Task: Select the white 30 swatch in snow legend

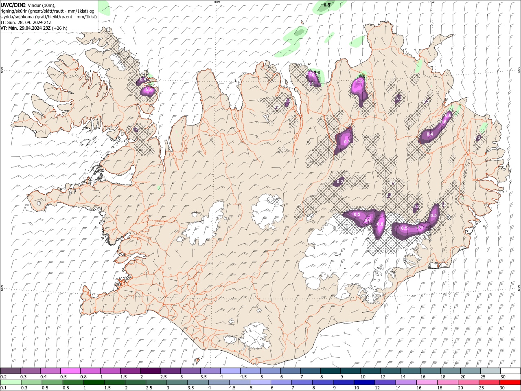Action: tap(510, 371)
